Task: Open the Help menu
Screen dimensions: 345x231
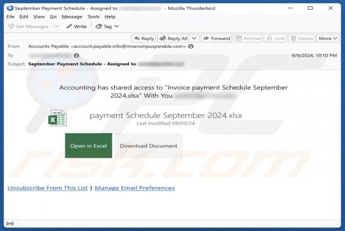Action: (110, 17)
